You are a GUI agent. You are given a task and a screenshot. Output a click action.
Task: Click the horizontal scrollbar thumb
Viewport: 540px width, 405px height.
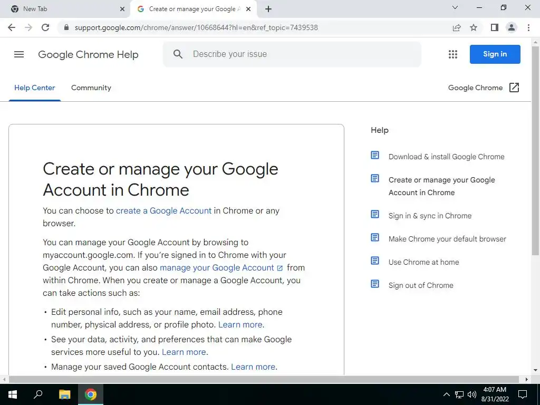point(264,379)
